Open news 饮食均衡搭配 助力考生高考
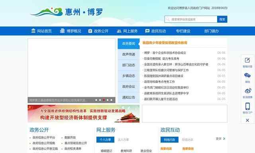The height and width of the screenshot is (153, 255). tap(161, 59)
